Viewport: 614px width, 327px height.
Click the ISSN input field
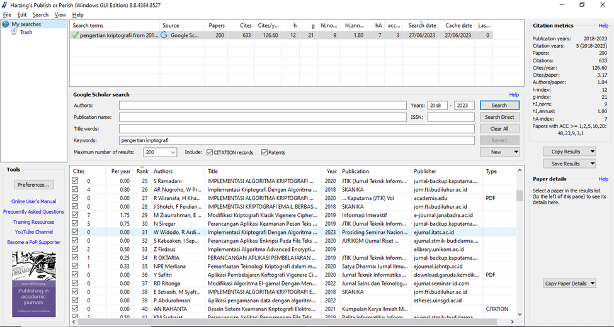(x=451, y=117)
